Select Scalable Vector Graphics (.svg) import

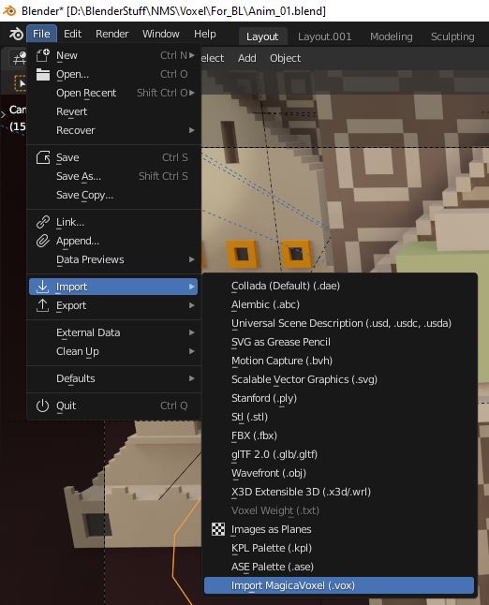tap(339, 379)
